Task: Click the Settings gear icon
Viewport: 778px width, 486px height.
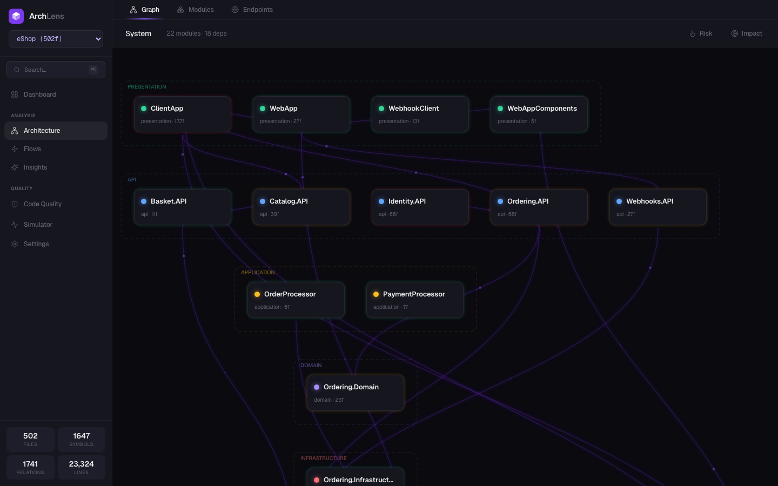Action: click(x=15, y=244)
